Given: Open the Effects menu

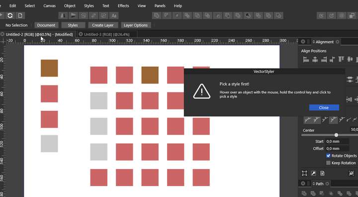Looking at the screenshot, I should (x=123, y=5).
